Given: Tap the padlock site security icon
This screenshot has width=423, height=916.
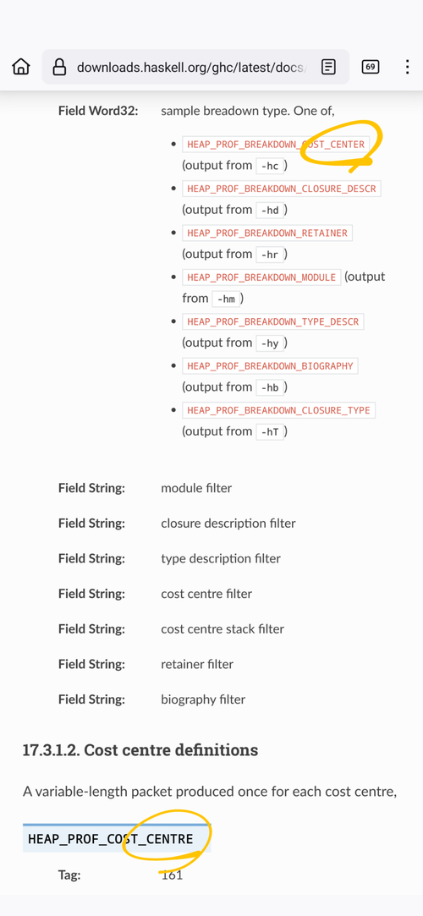Looking at the screenshot, I should tap(59, 67).
